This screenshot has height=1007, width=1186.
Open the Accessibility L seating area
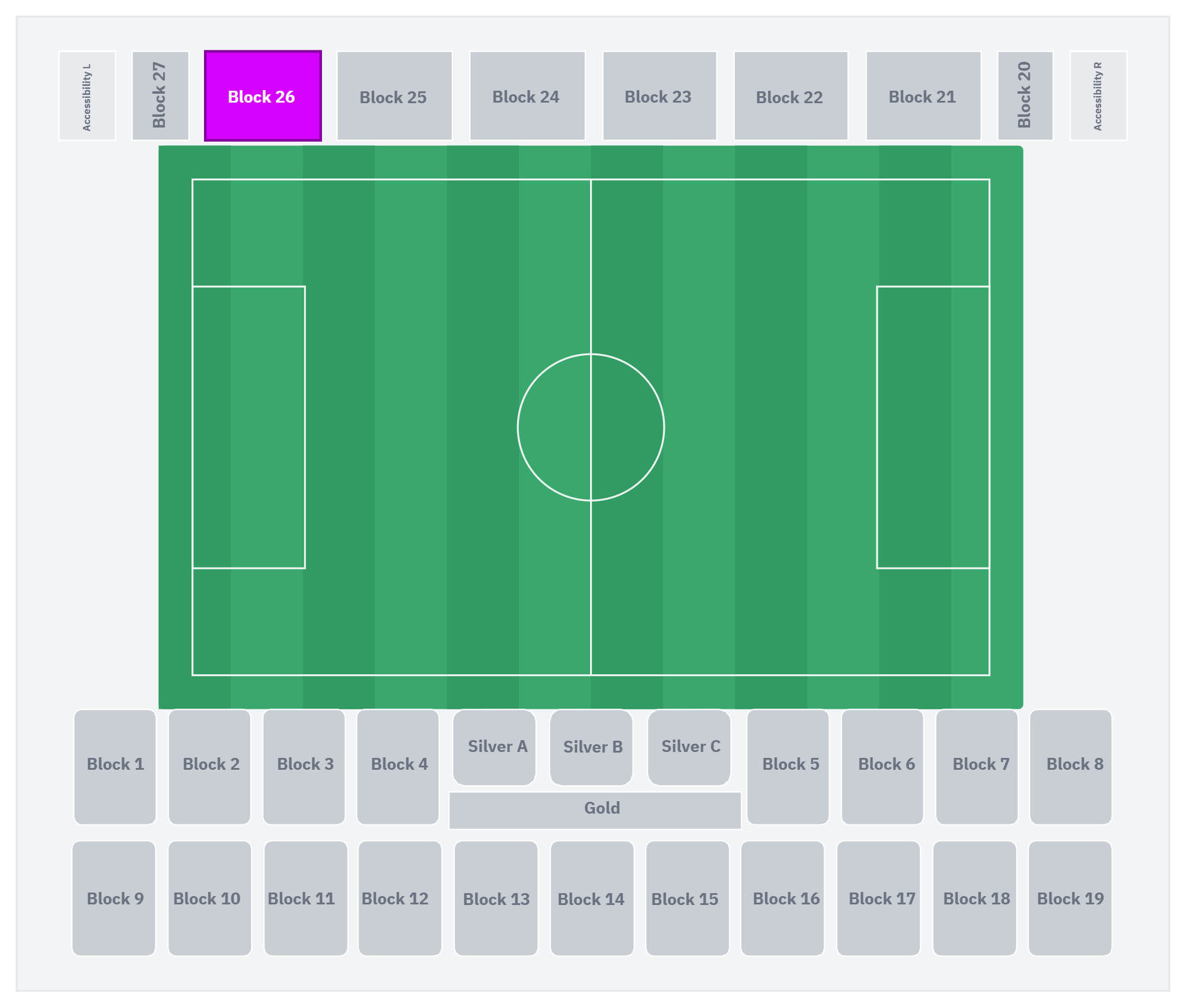click(x=87, y=96)
